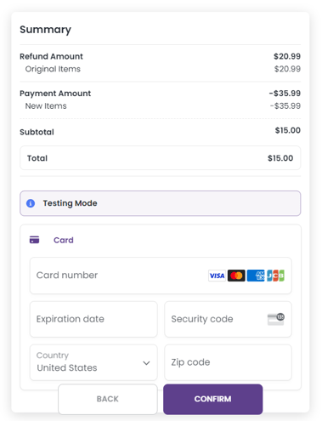
Task: Click the JCB card logo
Action: (275, 276)
